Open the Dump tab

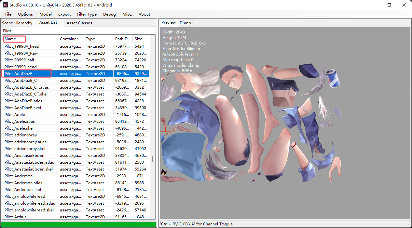pyautogui.click(x=185, y=23)
